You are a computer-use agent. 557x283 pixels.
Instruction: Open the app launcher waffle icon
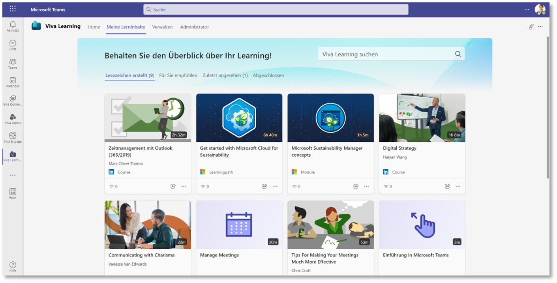click(13, 9)
